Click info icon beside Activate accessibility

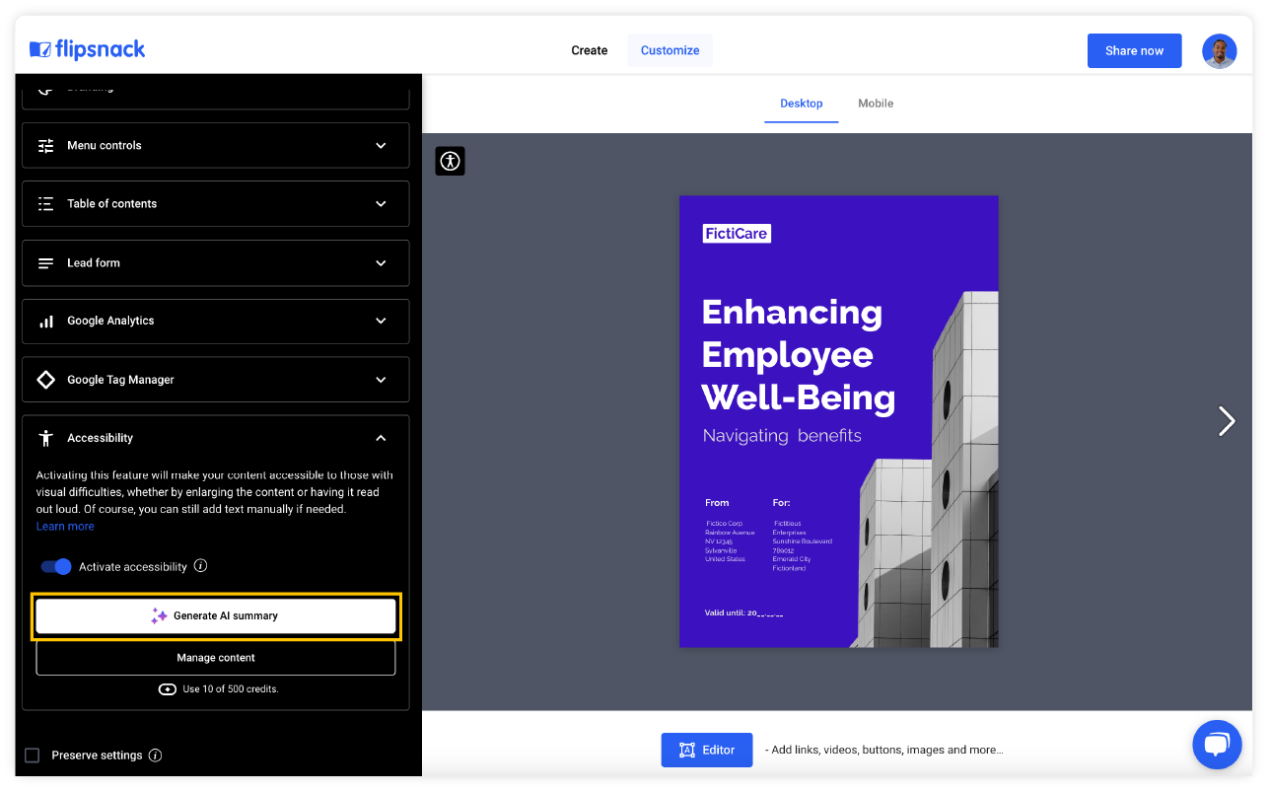pos(201,566)
